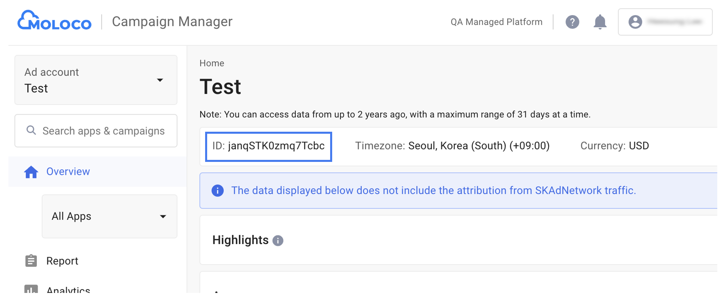Viewport: 728px width, 303px height.
Task: Navigate using the Home breadcrumb link
Action: tap(211, 63)
